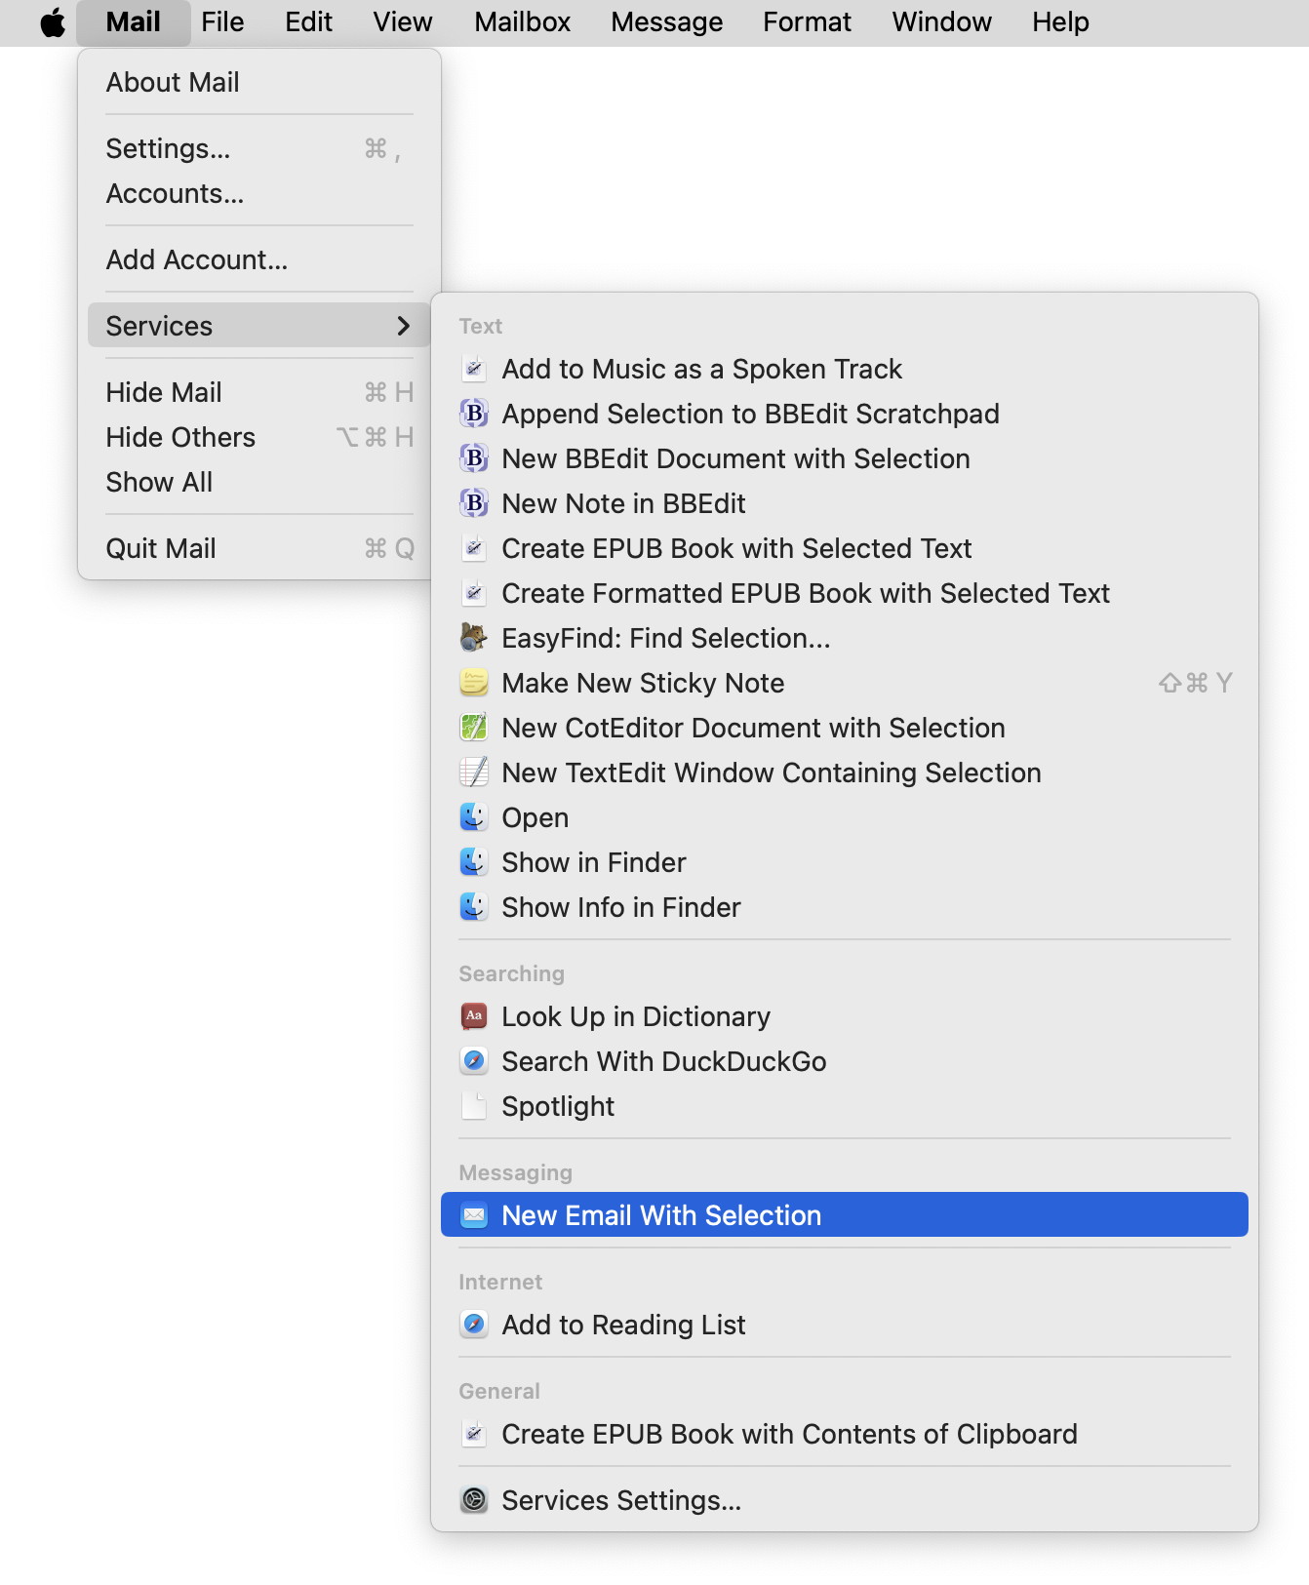Open the Mailbox menu
Image resolution: width=1309 pixels, height=1585 pixels.
pyautogui.click(x=523, y=22)
